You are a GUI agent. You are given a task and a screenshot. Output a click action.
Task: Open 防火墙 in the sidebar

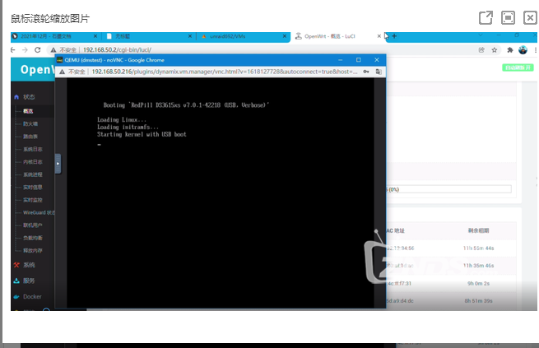point(30,124)
